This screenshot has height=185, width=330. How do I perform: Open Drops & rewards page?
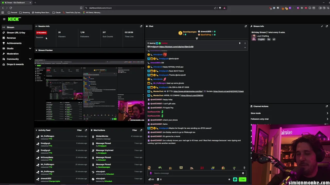pos(17,64)
